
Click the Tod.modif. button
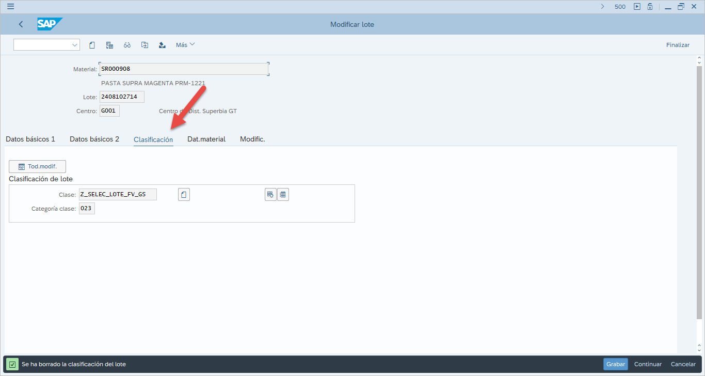tap(37, 166)
